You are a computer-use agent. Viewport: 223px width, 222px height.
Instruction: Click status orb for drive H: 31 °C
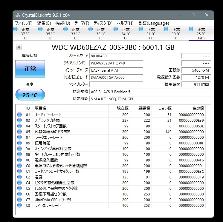[x=141, y=29]
